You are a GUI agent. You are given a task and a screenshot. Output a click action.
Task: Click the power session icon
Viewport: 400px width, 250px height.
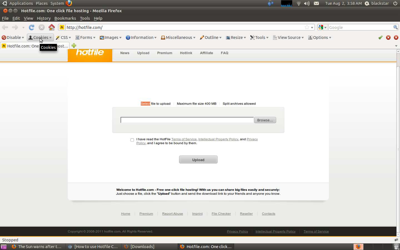(x=395, y=3)
